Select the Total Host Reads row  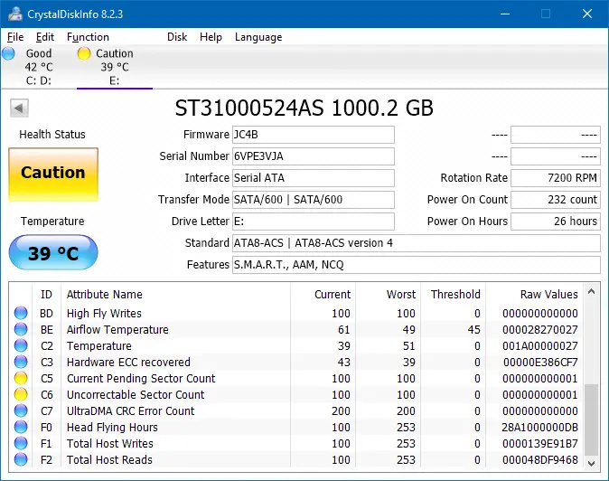pos(296,459)
